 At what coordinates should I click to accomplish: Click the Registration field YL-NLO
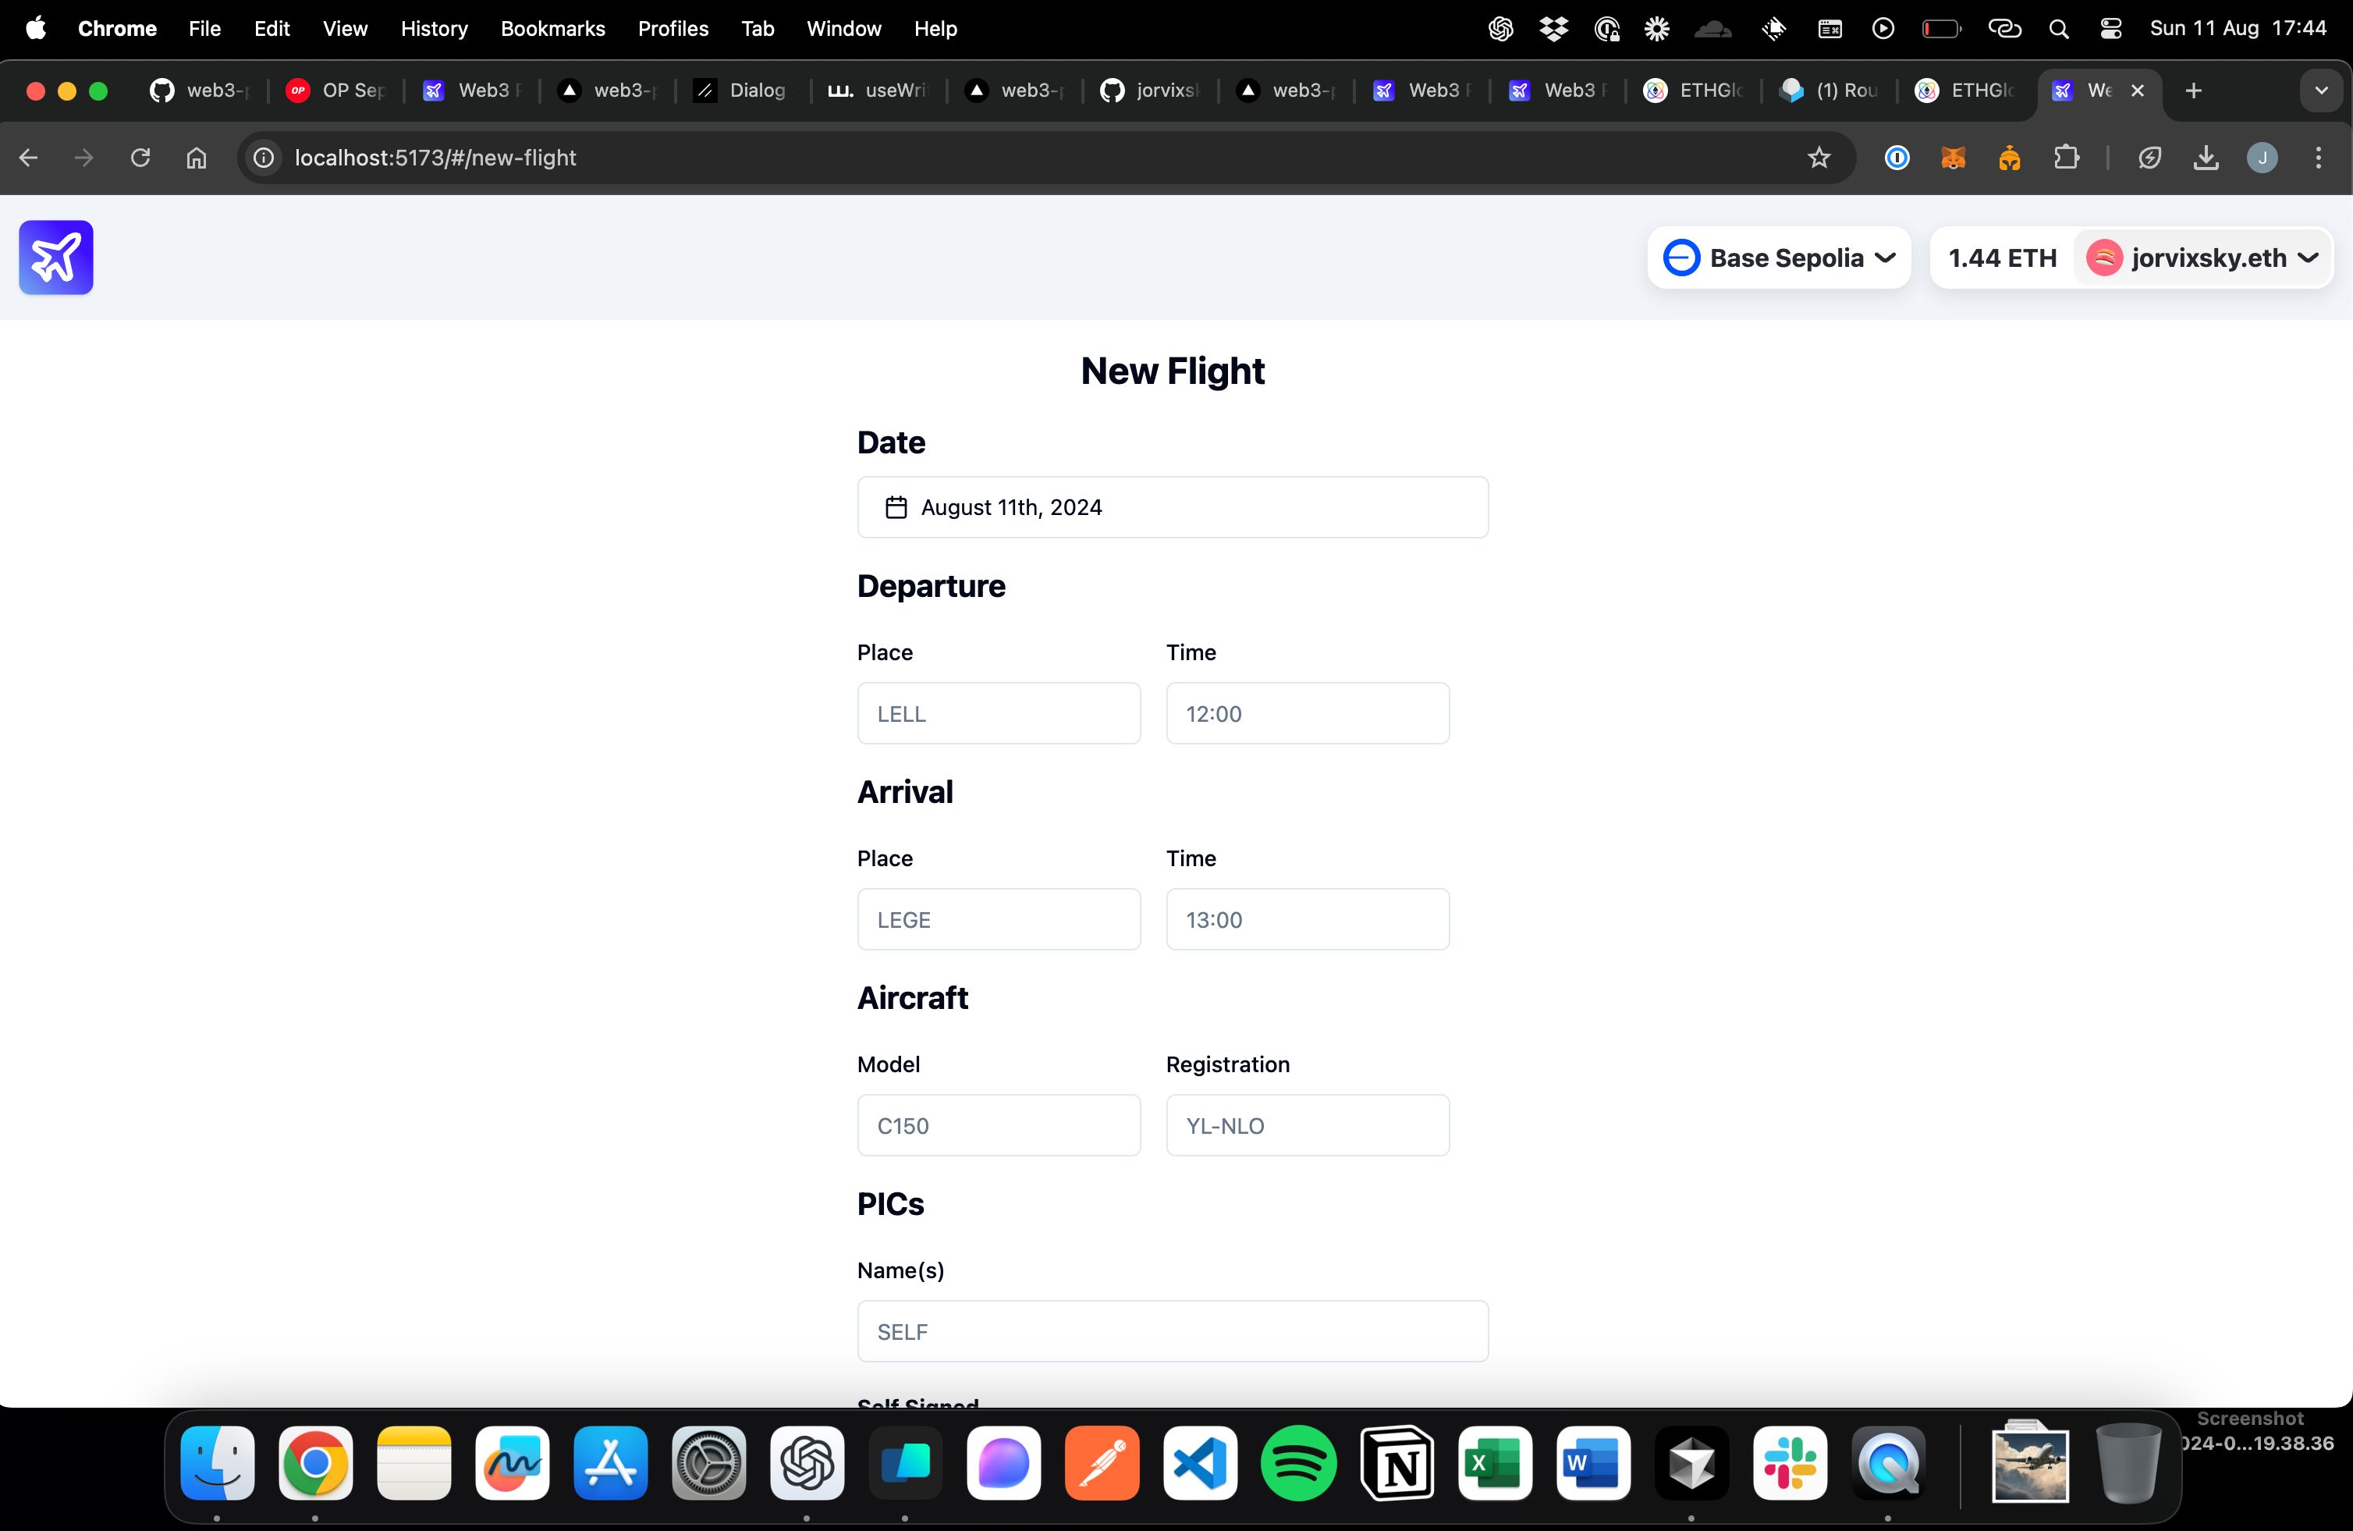[x=1307, y=1124]
